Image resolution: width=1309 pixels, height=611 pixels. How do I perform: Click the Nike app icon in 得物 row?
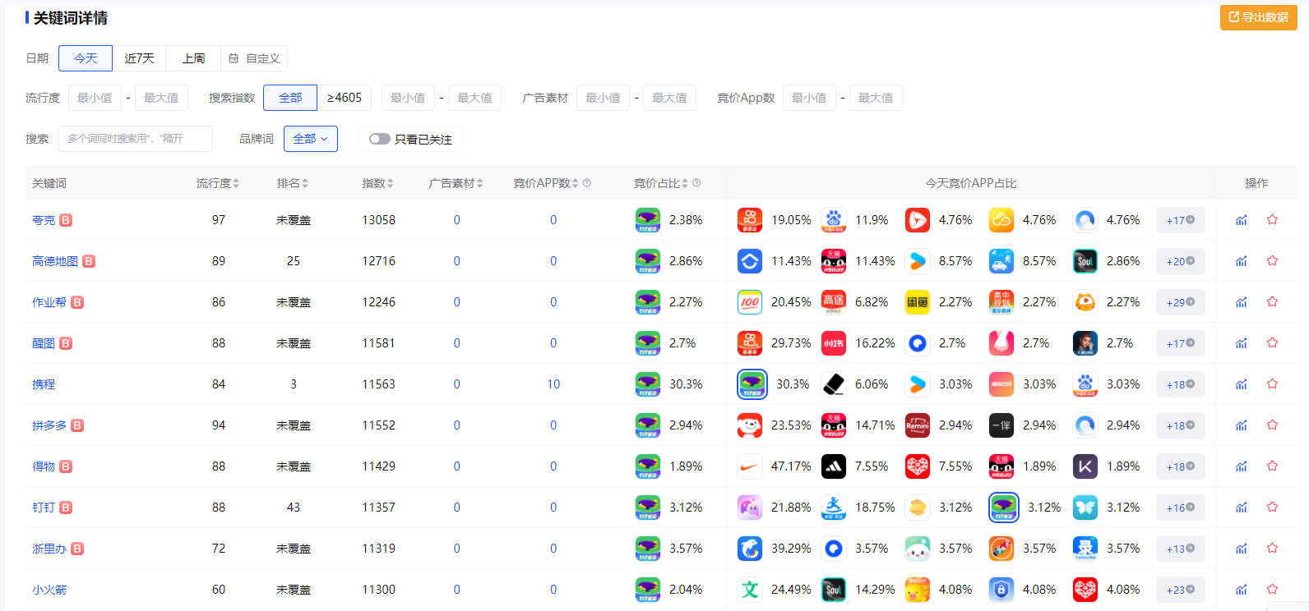749,466
